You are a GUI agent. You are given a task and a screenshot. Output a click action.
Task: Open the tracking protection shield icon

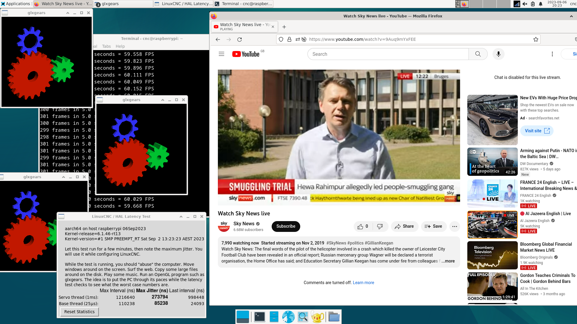[x=281, y=39]
